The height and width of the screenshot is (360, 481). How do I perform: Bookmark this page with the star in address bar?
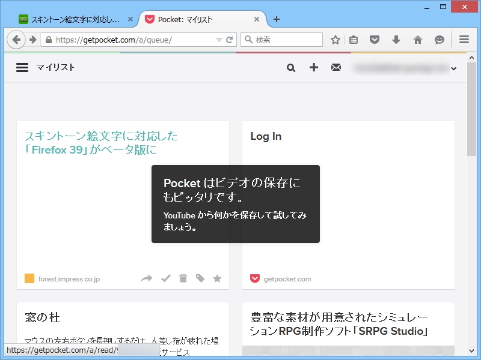(x=335, y=40)
